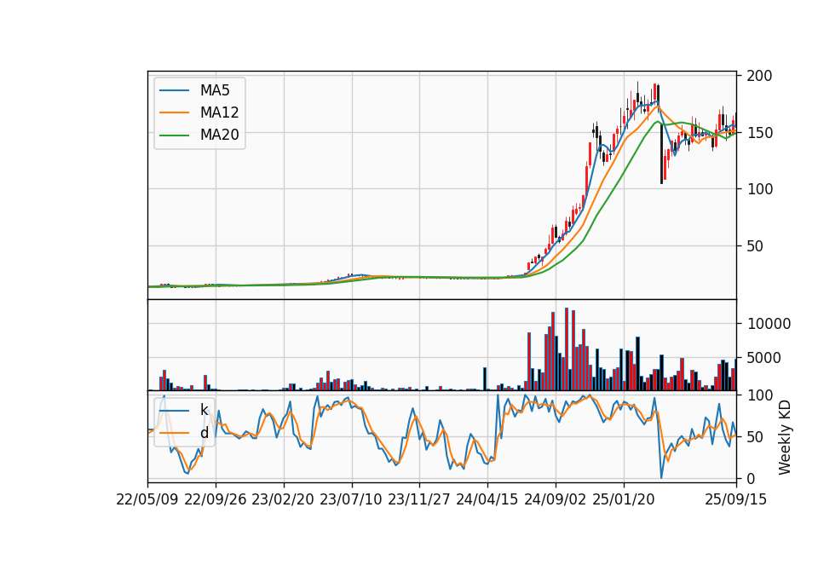Screen dimensions: 818x588
Task: Click the price axis tick label 100
Action: (759, 189)
